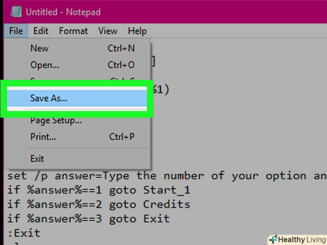327x245 pixels.
Task: Open the Help menu
Action: 137,31
